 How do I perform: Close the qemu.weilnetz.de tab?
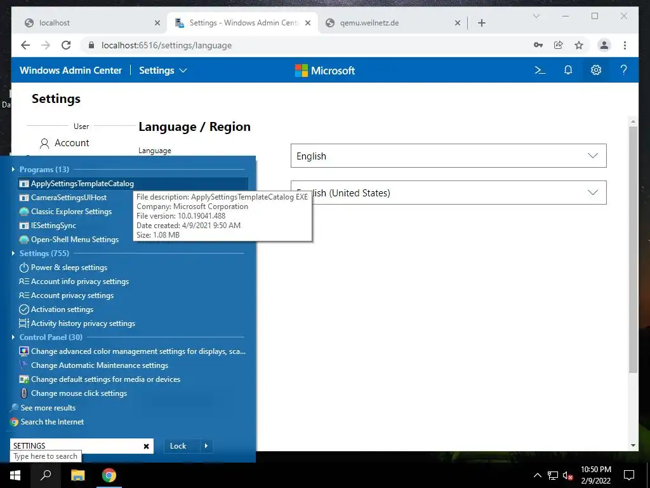[457, 23]
